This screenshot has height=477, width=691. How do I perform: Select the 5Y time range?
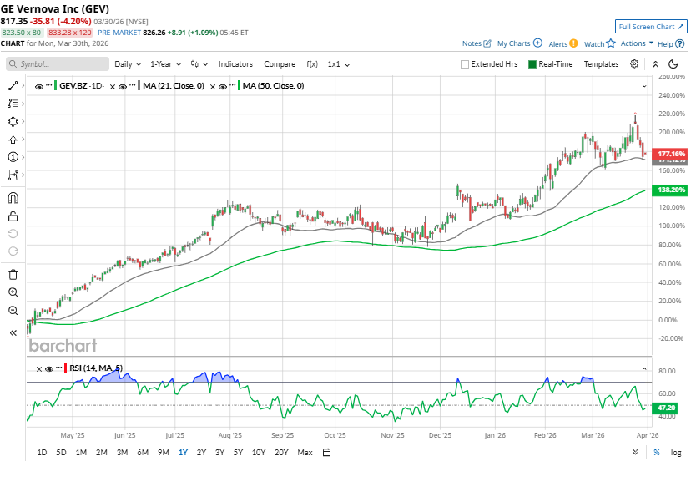(239, 453)
